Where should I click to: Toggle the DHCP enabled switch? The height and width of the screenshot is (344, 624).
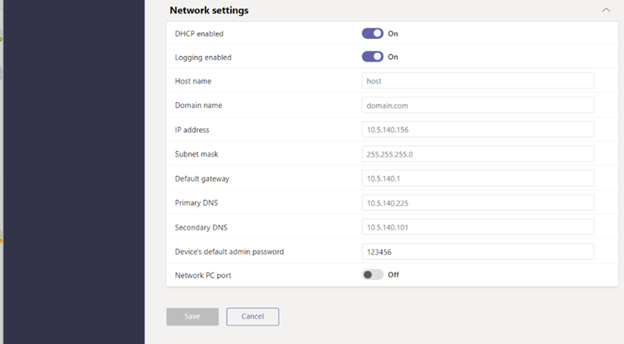click(x=372, y=34)
